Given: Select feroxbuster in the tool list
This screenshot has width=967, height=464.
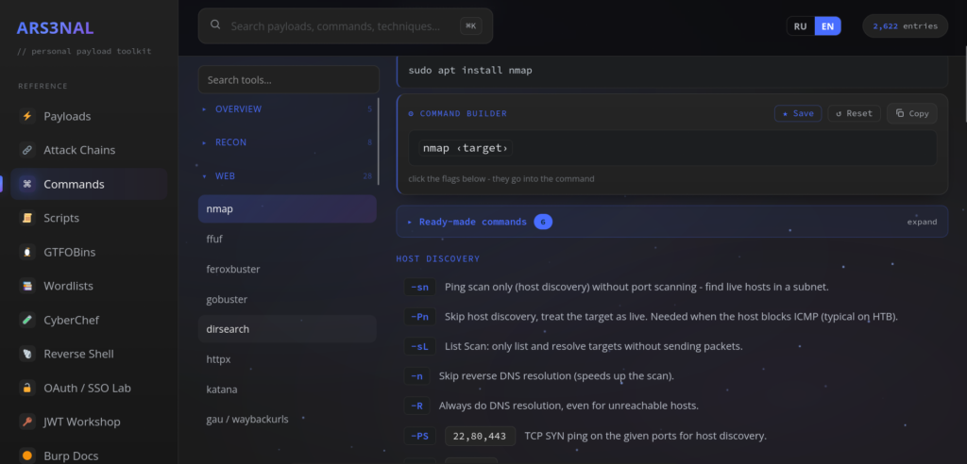Looking at the screenshot, I should click(x=287, y=270).
